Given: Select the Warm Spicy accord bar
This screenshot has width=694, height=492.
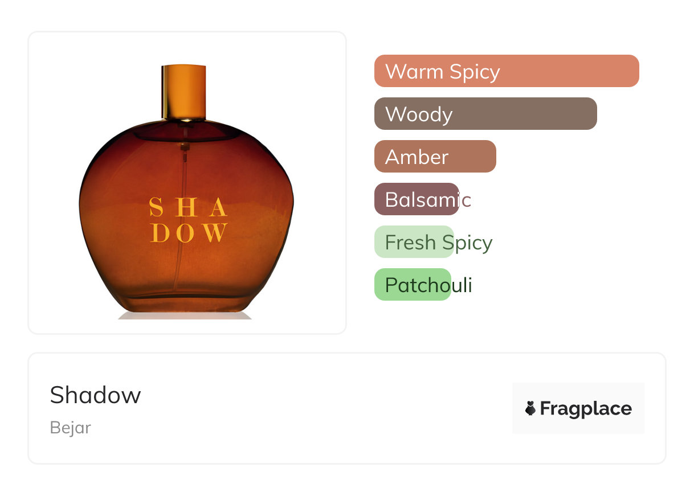Looking at the screenshot, I should (506, 71).
